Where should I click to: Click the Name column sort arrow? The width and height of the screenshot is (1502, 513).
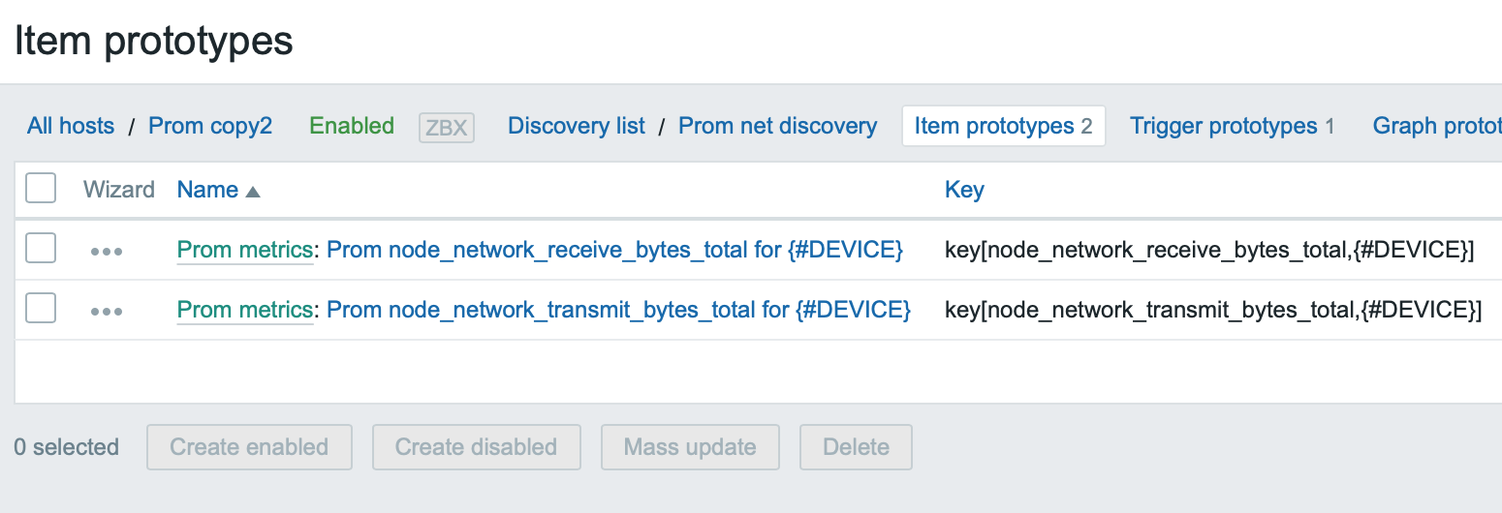coord(253,192)
